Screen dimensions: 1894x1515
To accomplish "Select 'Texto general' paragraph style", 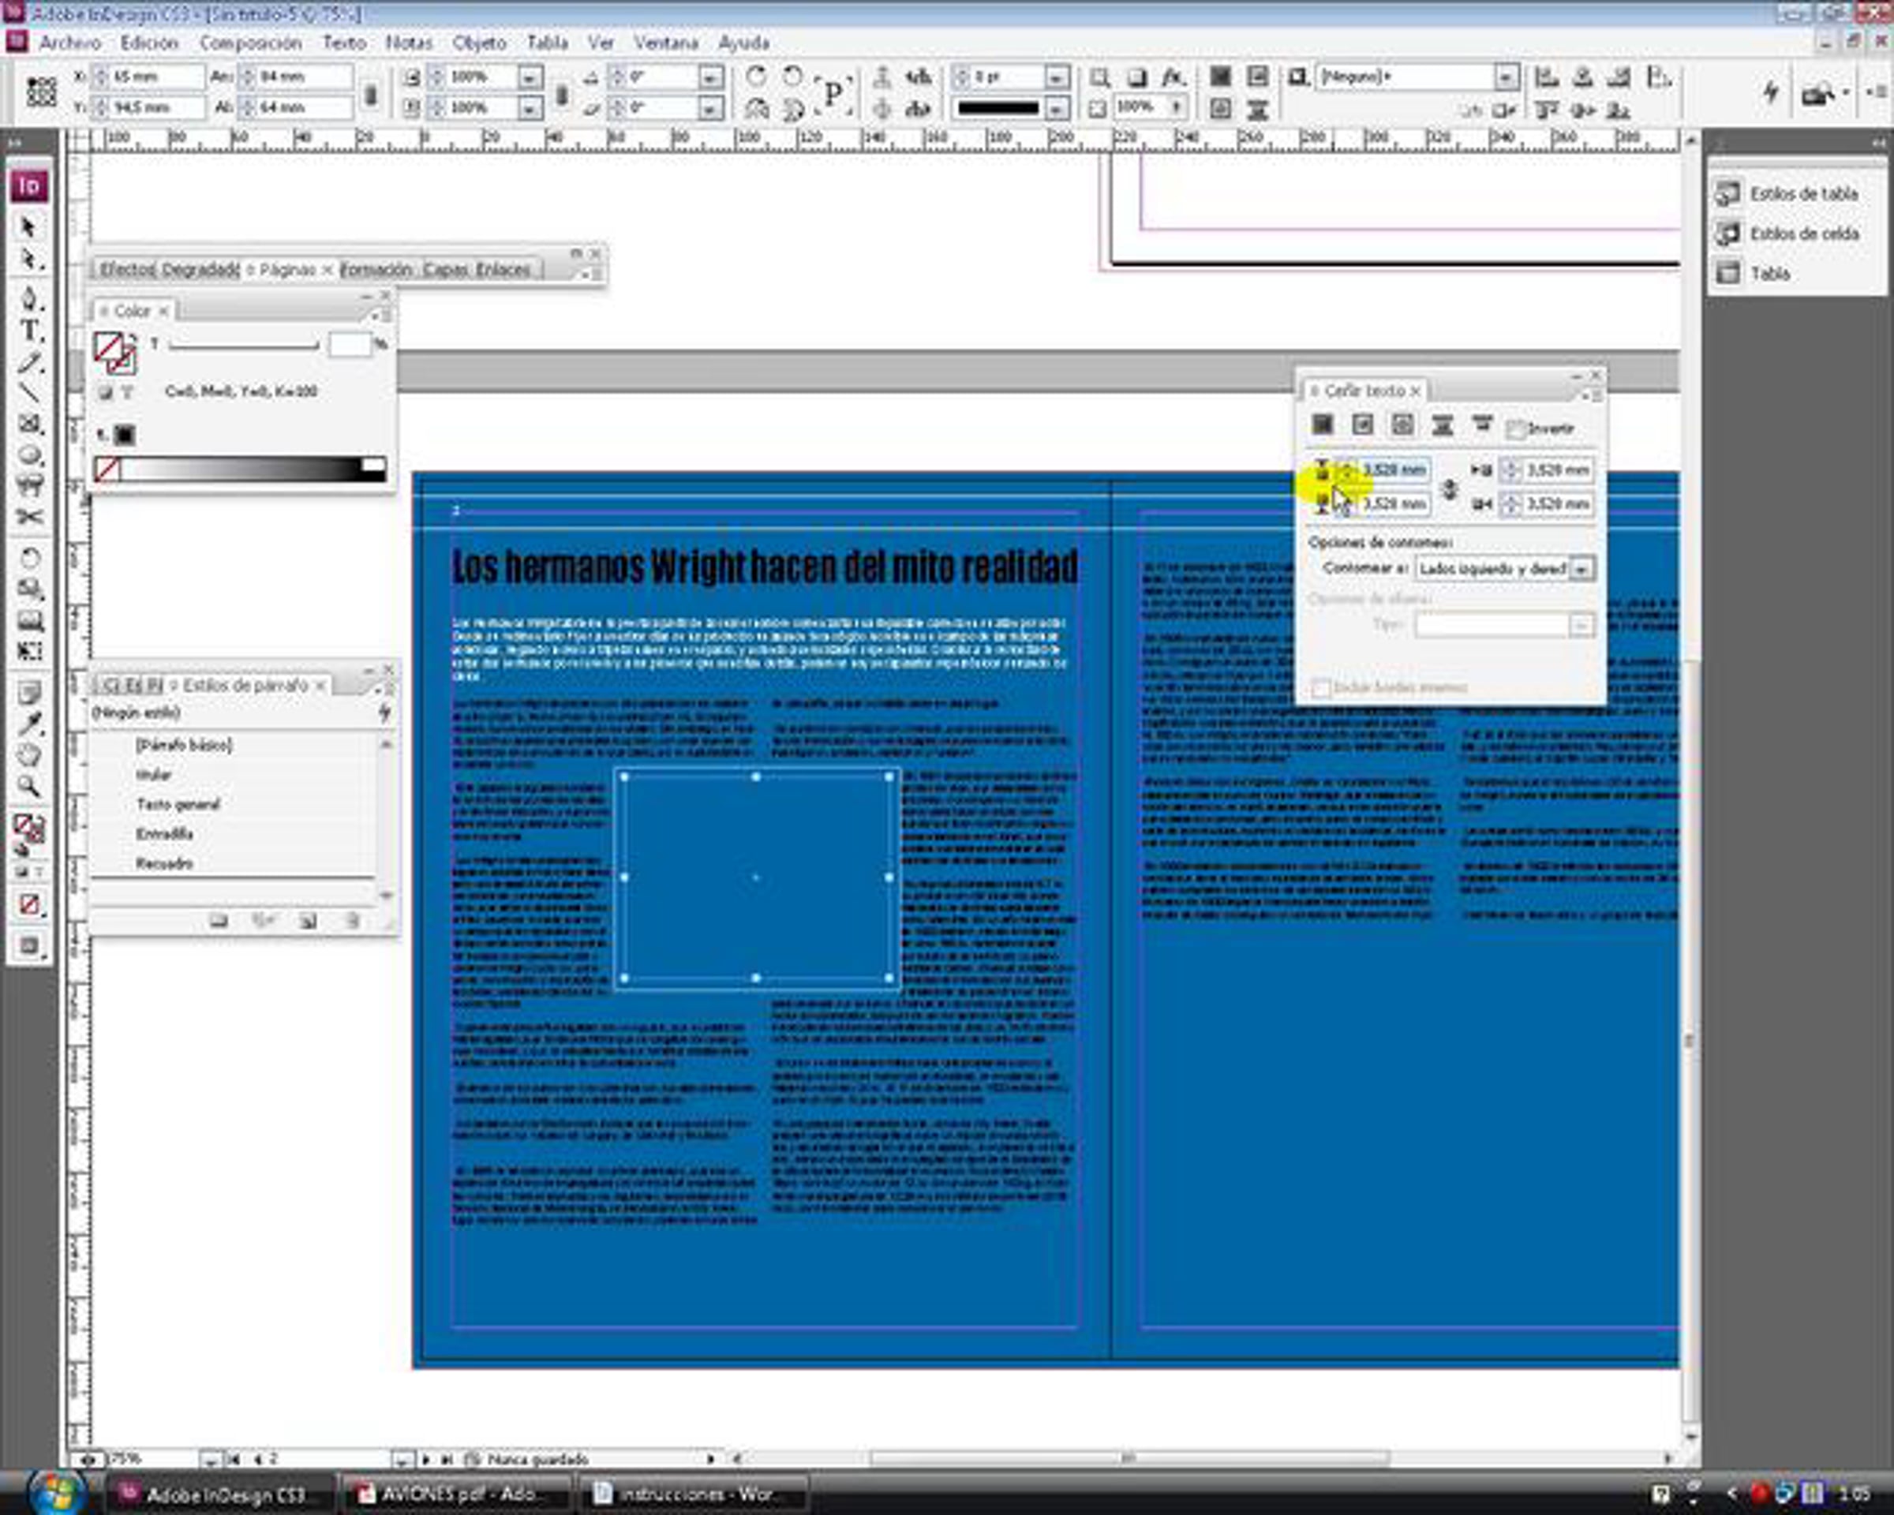I will point(178,803).
